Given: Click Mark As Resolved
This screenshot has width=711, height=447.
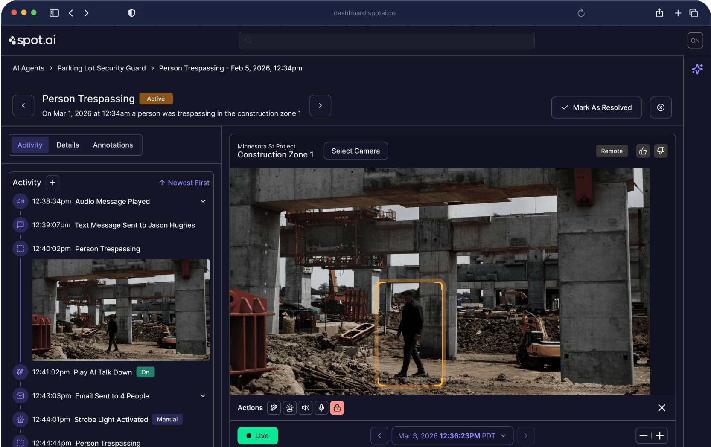Looking at the screenshot, I should point(596,107).
